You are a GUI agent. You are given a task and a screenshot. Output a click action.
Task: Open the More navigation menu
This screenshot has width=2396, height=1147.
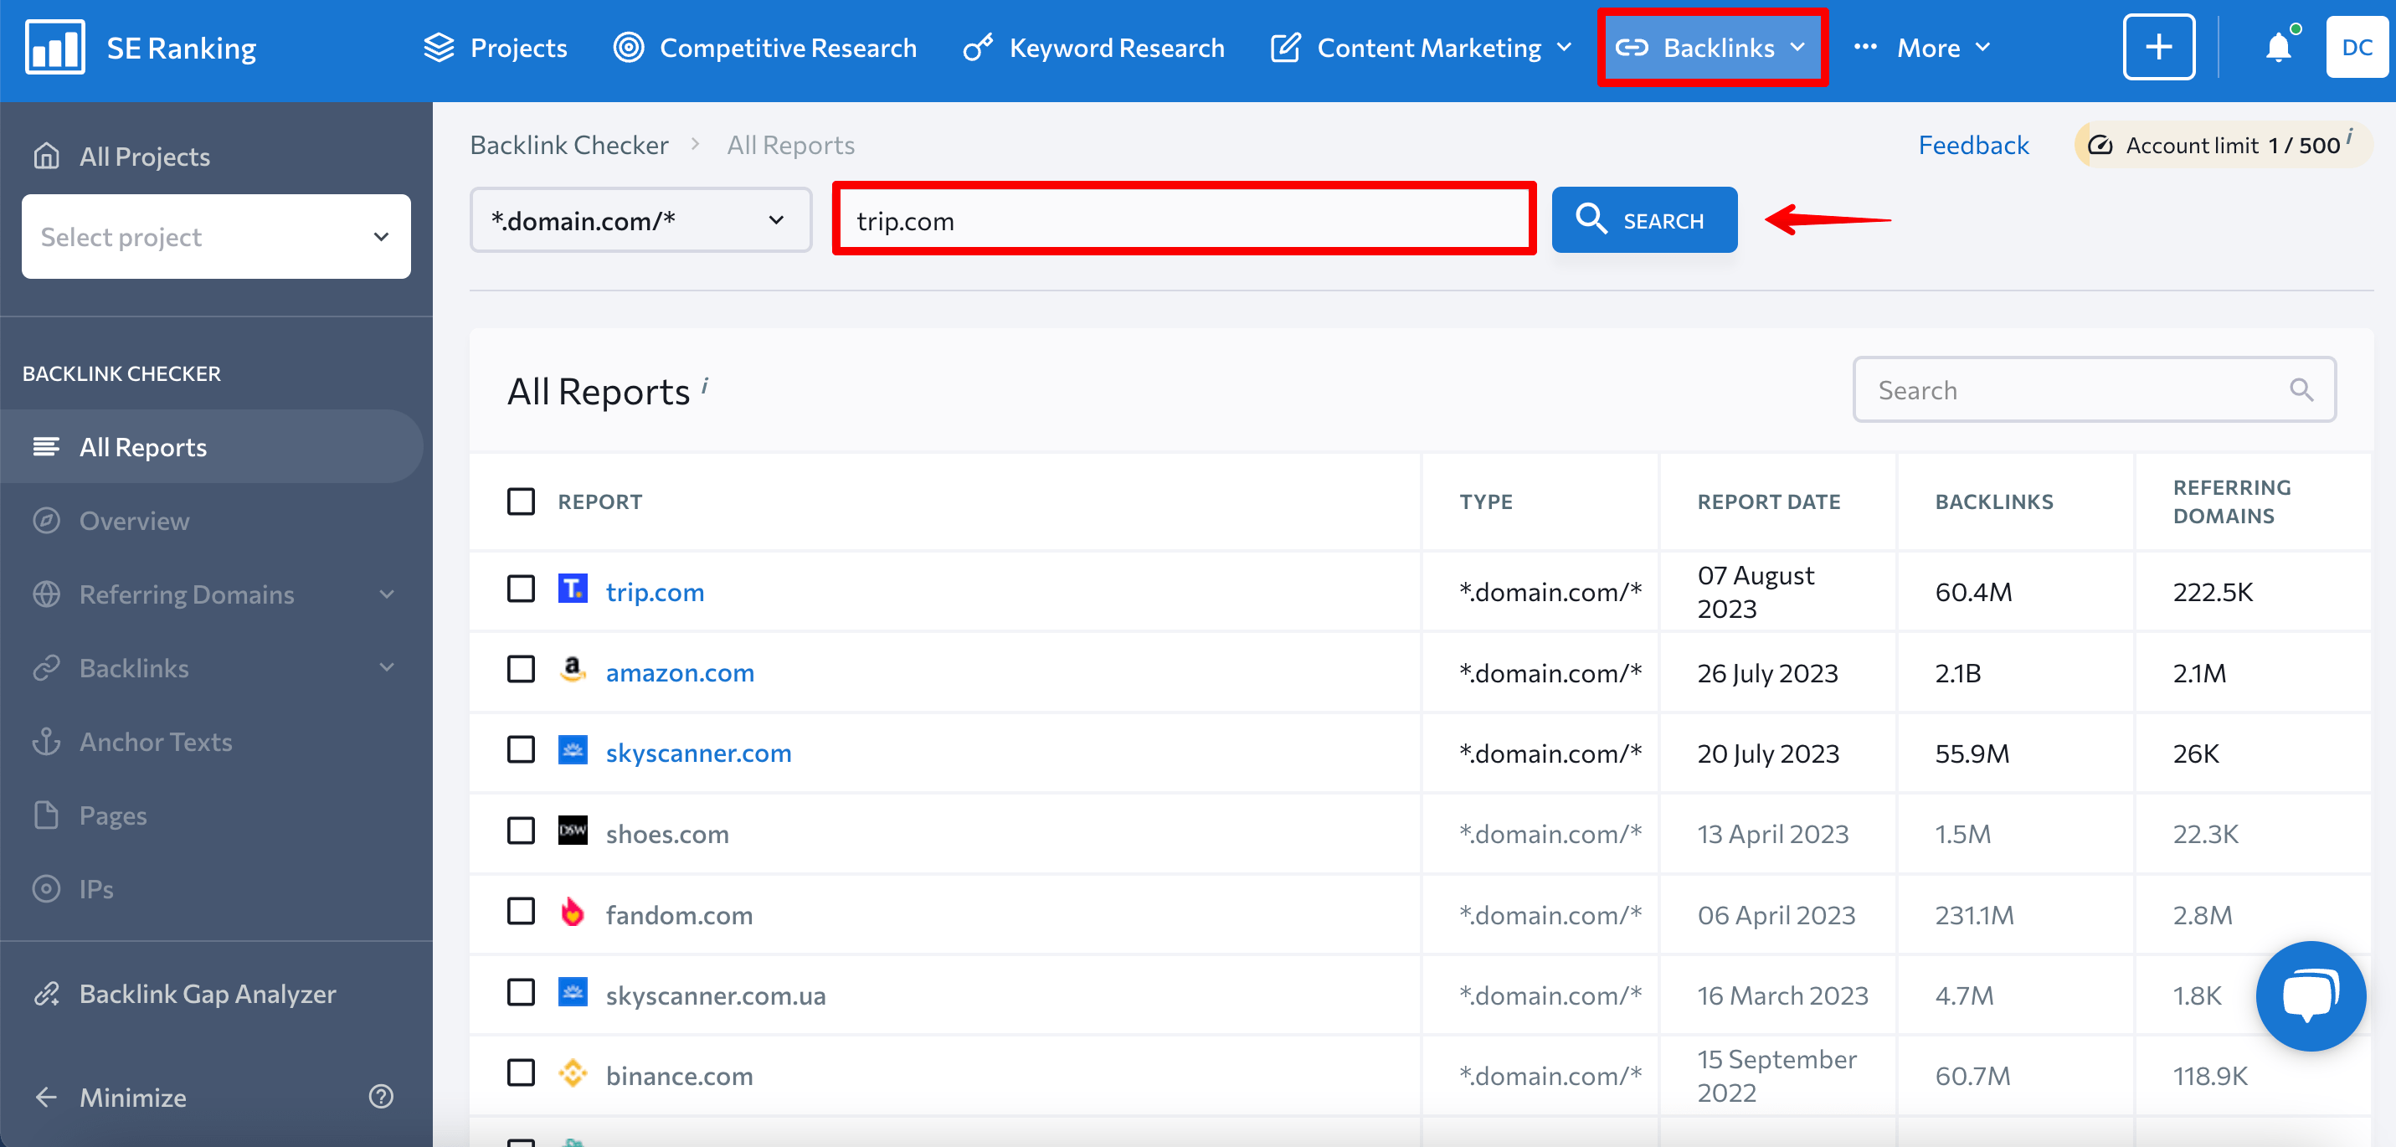pos(1942,48)
